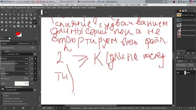Select the Move tool
The width and height of the screenshot is (196, 110).
tap(10, 18)
